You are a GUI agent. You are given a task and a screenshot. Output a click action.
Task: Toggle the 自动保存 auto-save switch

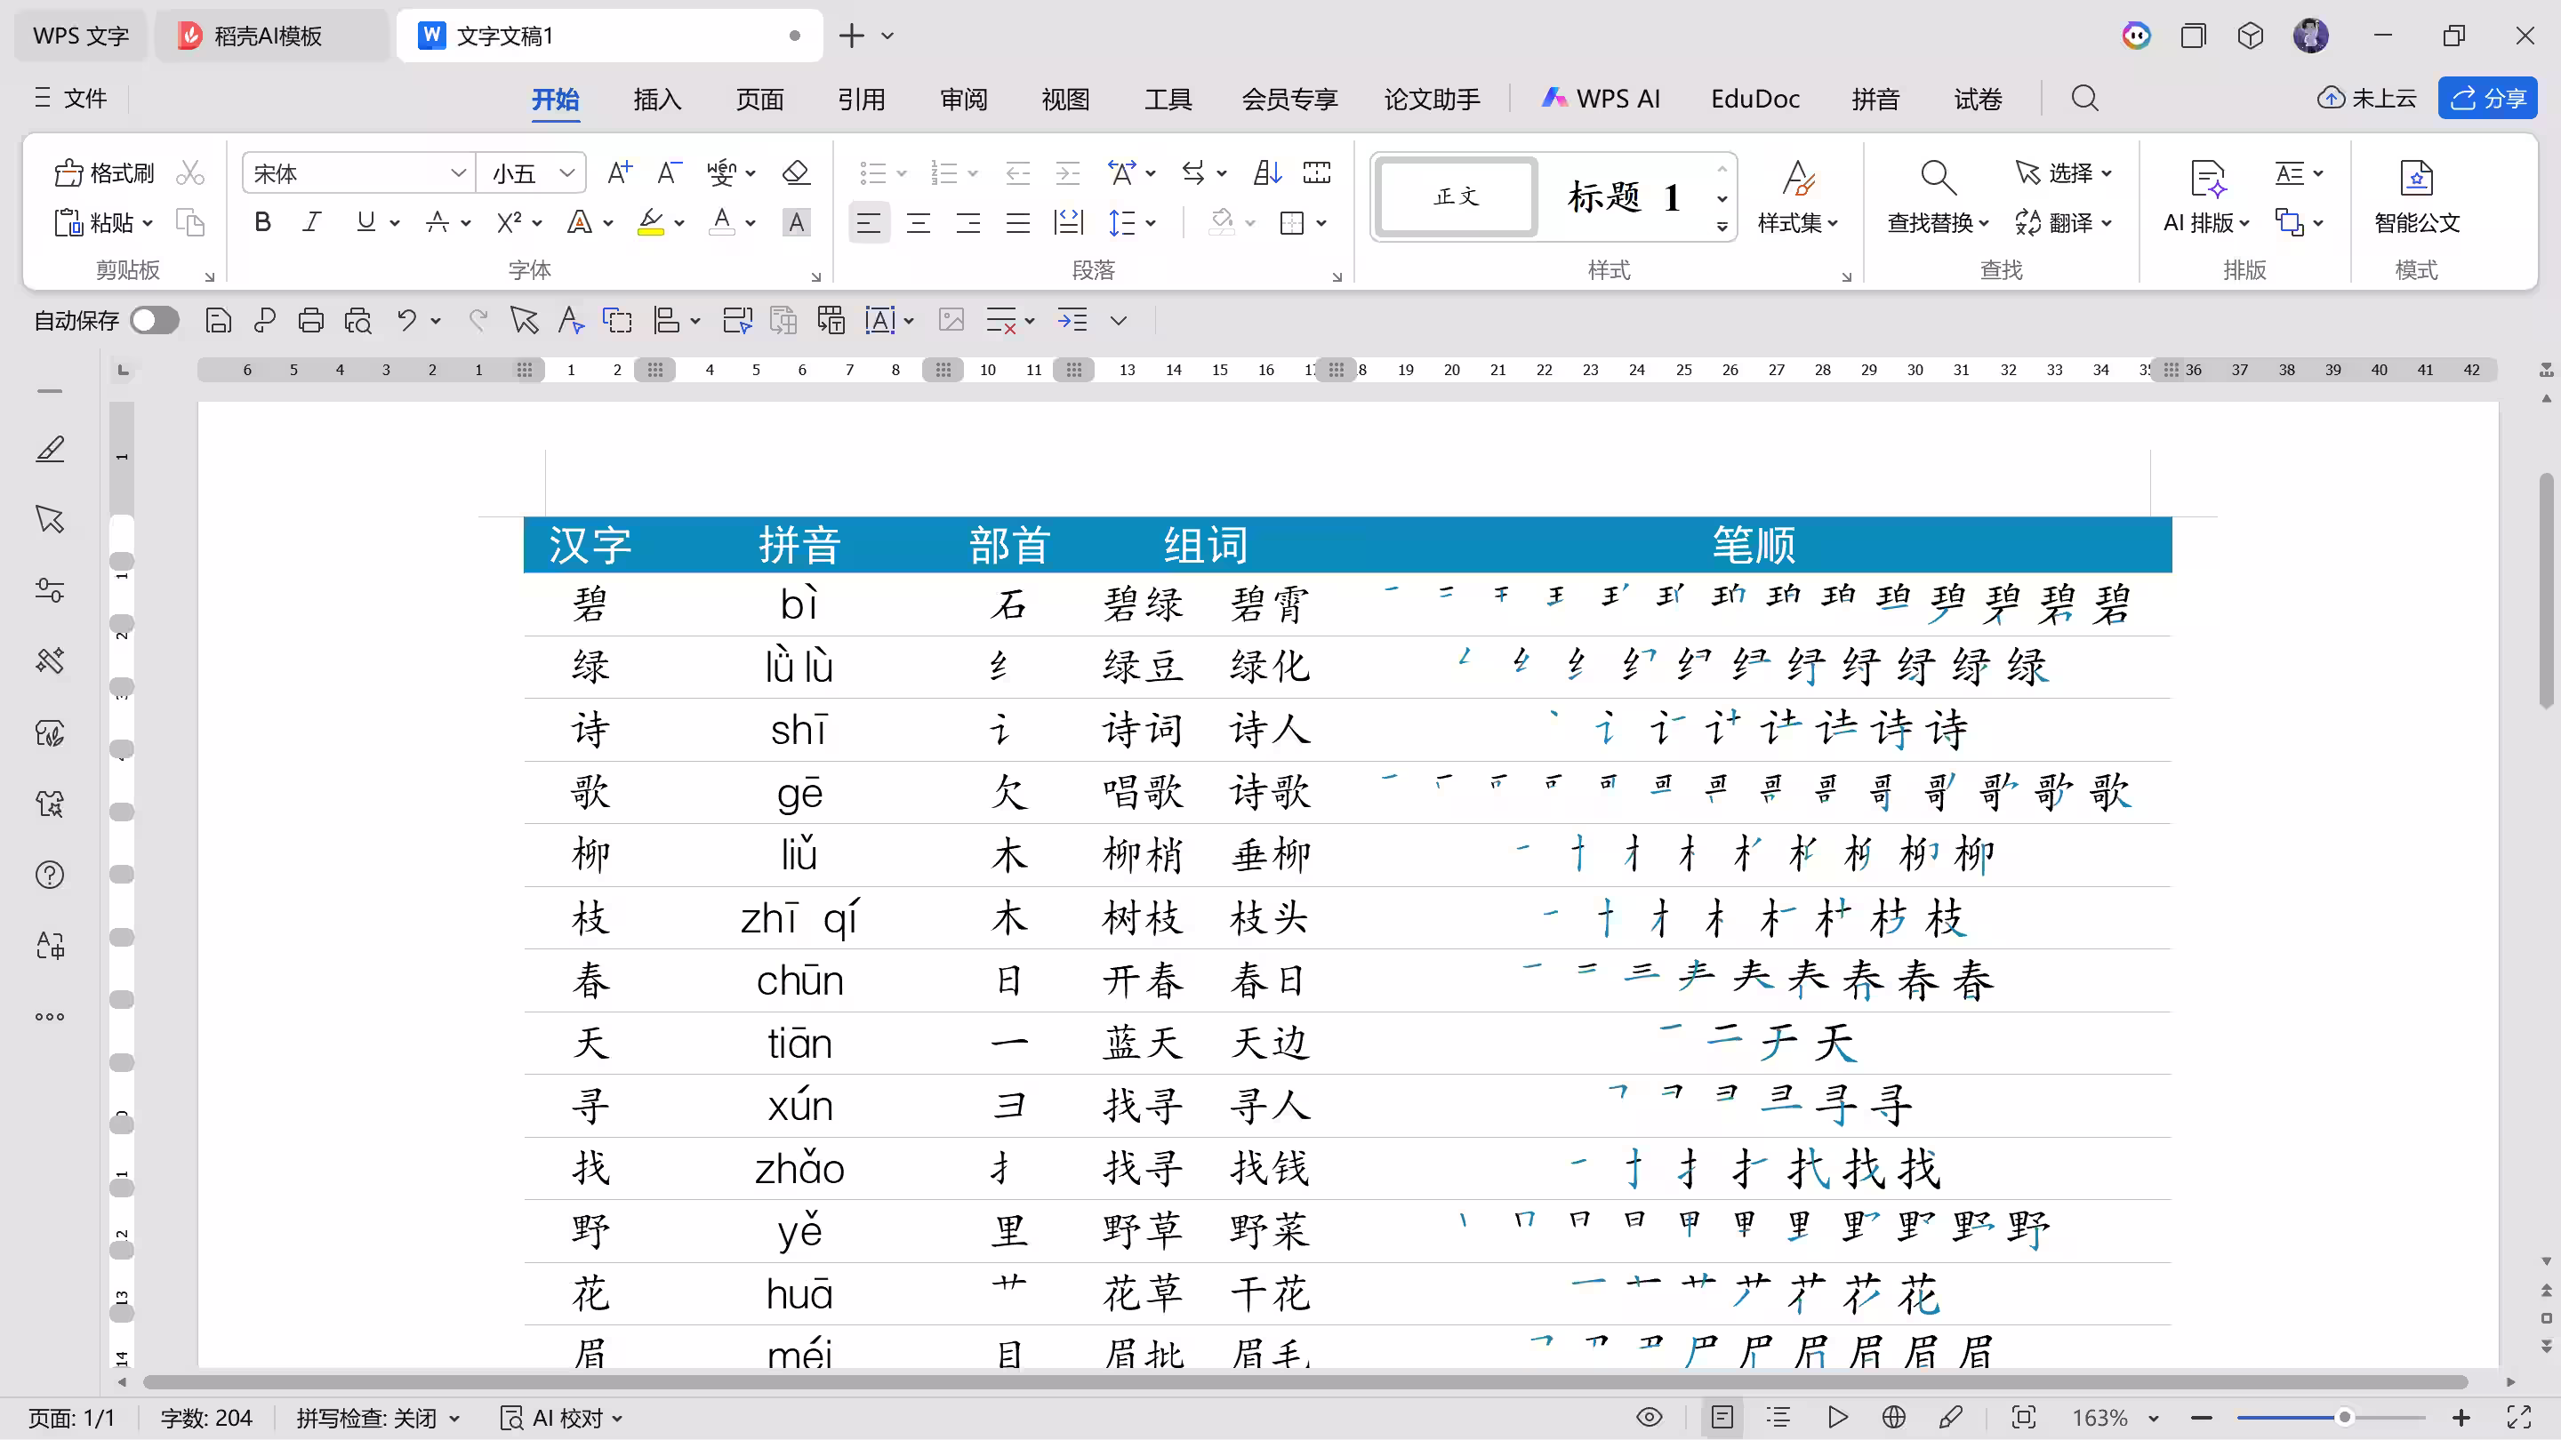155,320
